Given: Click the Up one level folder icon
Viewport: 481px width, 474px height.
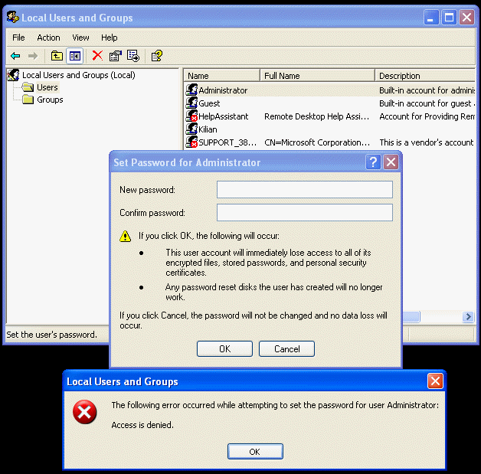Looking at the screenshot, I should point(57,55).
